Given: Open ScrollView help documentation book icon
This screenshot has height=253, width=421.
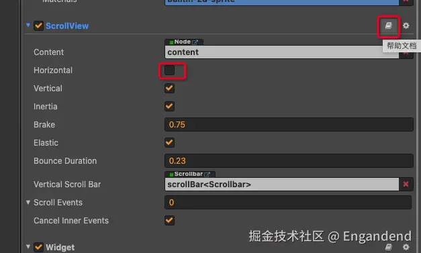Looking at the screenshot, I should click(x=389, y=26).
